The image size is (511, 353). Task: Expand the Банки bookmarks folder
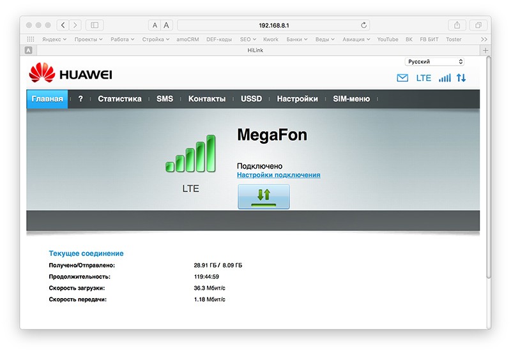tap(297, 39)
